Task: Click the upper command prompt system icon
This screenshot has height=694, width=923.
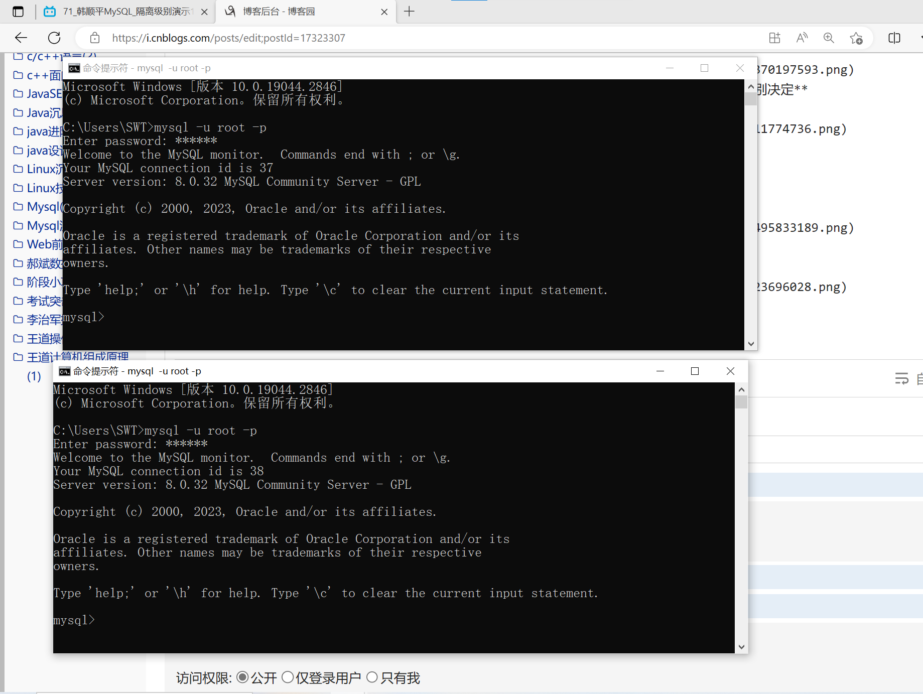Action: (x=74, y=68)
